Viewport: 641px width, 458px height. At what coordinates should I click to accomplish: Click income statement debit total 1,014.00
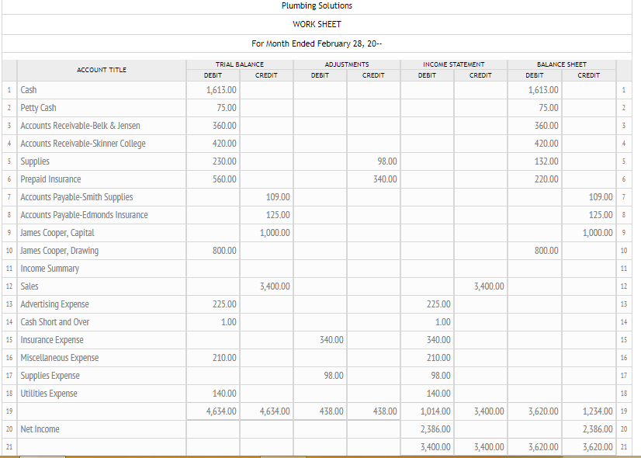[x=427, y=411]
